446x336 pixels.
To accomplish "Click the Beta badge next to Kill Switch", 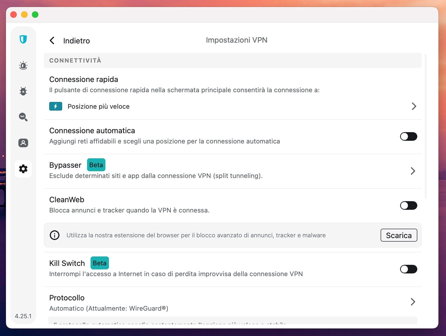I will [x=99, y=263].
